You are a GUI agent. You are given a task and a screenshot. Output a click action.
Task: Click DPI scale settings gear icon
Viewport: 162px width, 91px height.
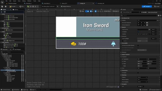pyautogui.click(x=118, y=87)
